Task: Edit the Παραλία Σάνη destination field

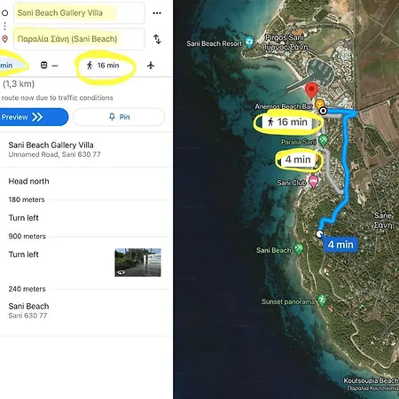Action: pos(79,39)
